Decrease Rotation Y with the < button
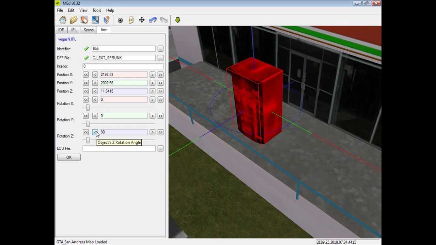Screen dimensions: 436x245 tap(95, 116)
